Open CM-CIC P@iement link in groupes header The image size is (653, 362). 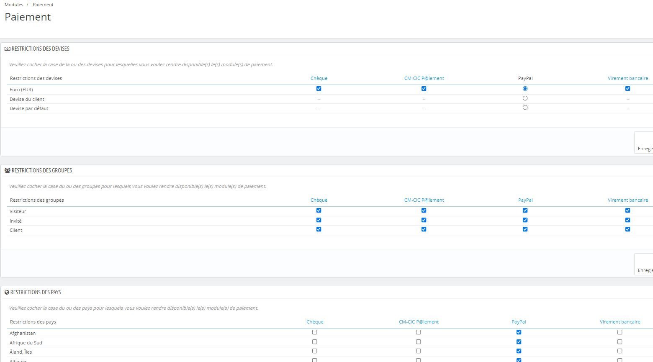point(424,200)
